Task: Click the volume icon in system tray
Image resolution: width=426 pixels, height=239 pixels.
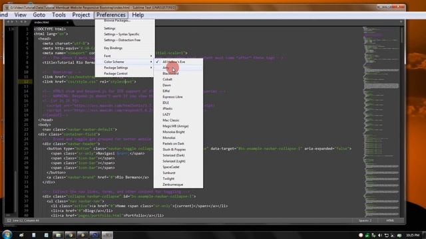Action: 380,235
